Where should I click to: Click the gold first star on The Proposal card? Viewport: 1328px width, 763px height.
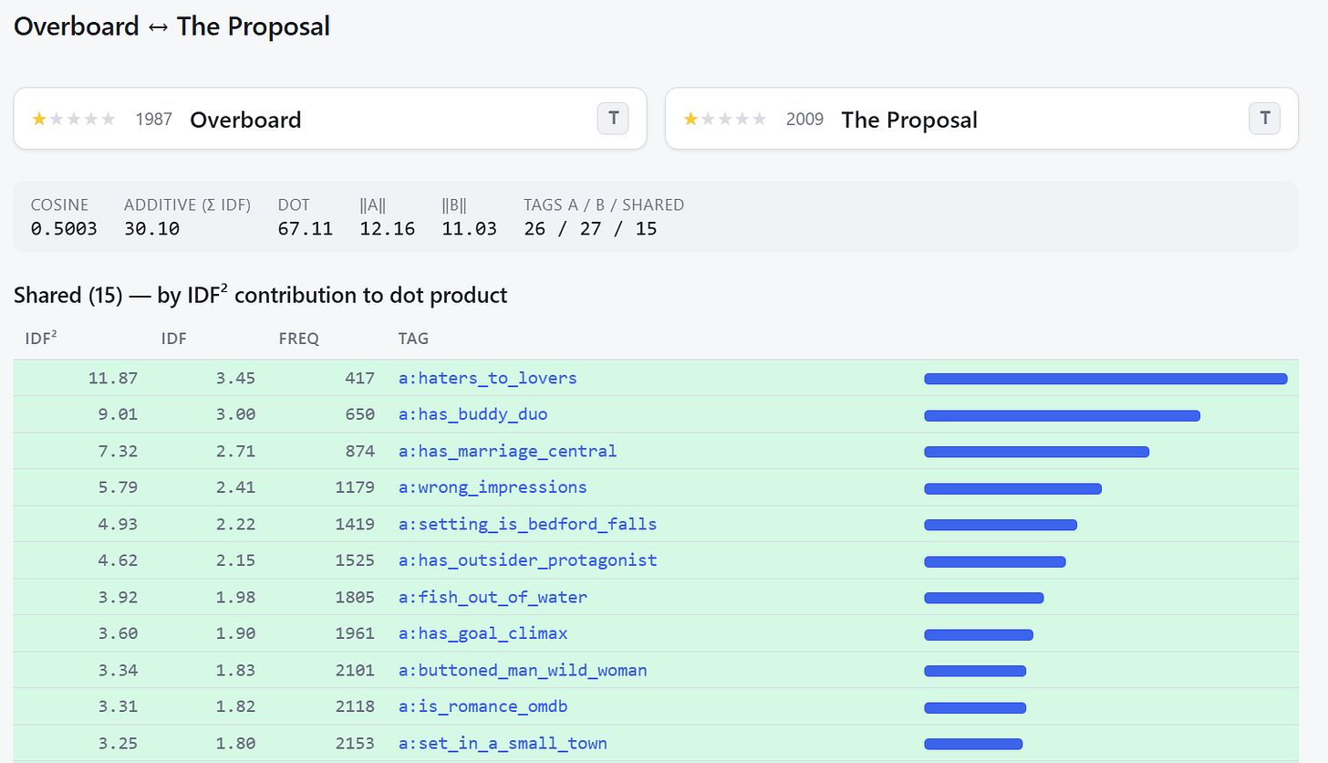tap(690, 119)
